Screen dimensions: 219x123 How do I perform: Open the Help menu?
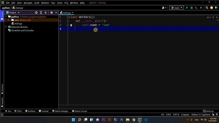(82, 3)
